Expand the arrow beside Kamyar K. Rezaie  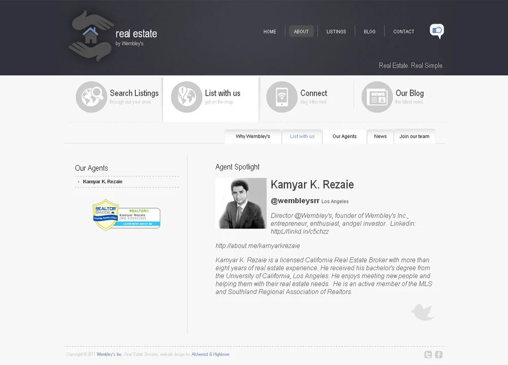(x=78, y=182)
